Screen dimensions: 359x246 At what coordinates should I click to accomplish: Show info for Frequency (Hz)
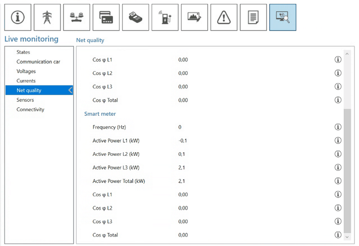click(x=338, y=127)
